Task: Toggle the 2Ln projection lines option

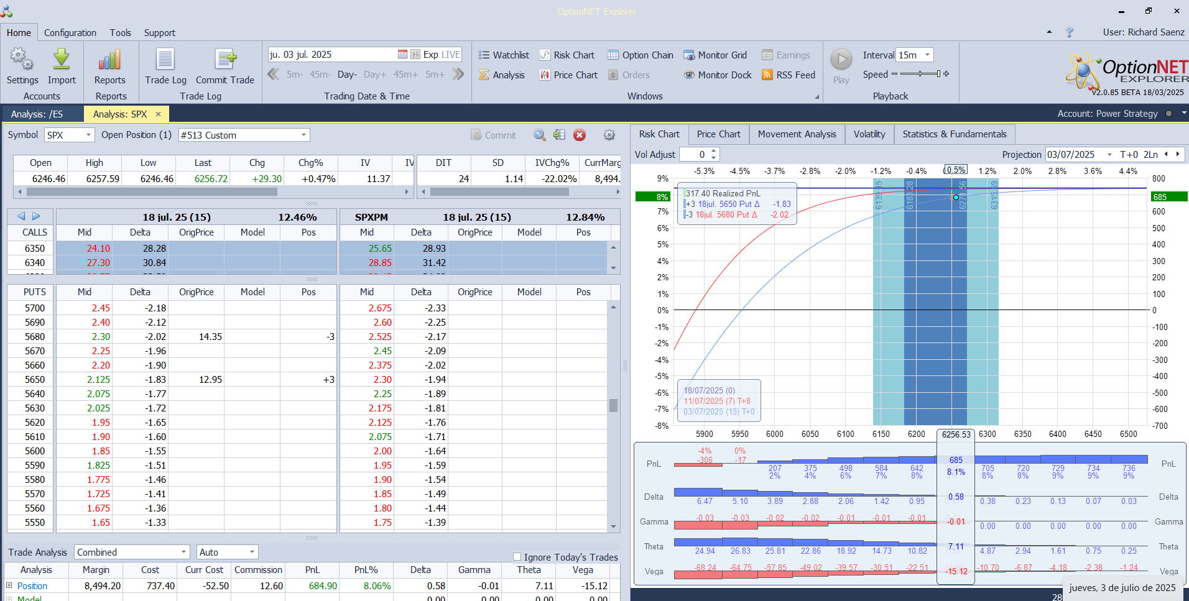Action: tap(1151, 154)
